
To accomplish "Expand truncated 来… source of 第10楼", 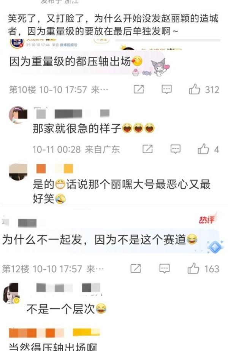I will [x=100, y=89].
